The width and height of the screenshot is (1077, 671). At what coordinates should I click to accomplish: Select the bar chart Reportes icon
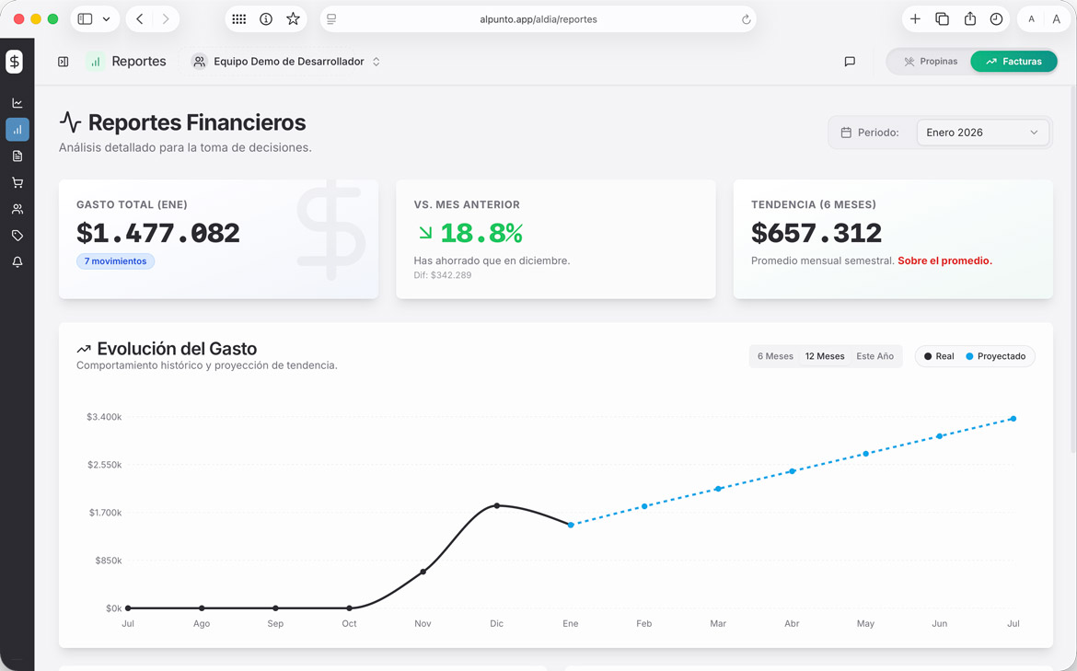click(17, 129)
